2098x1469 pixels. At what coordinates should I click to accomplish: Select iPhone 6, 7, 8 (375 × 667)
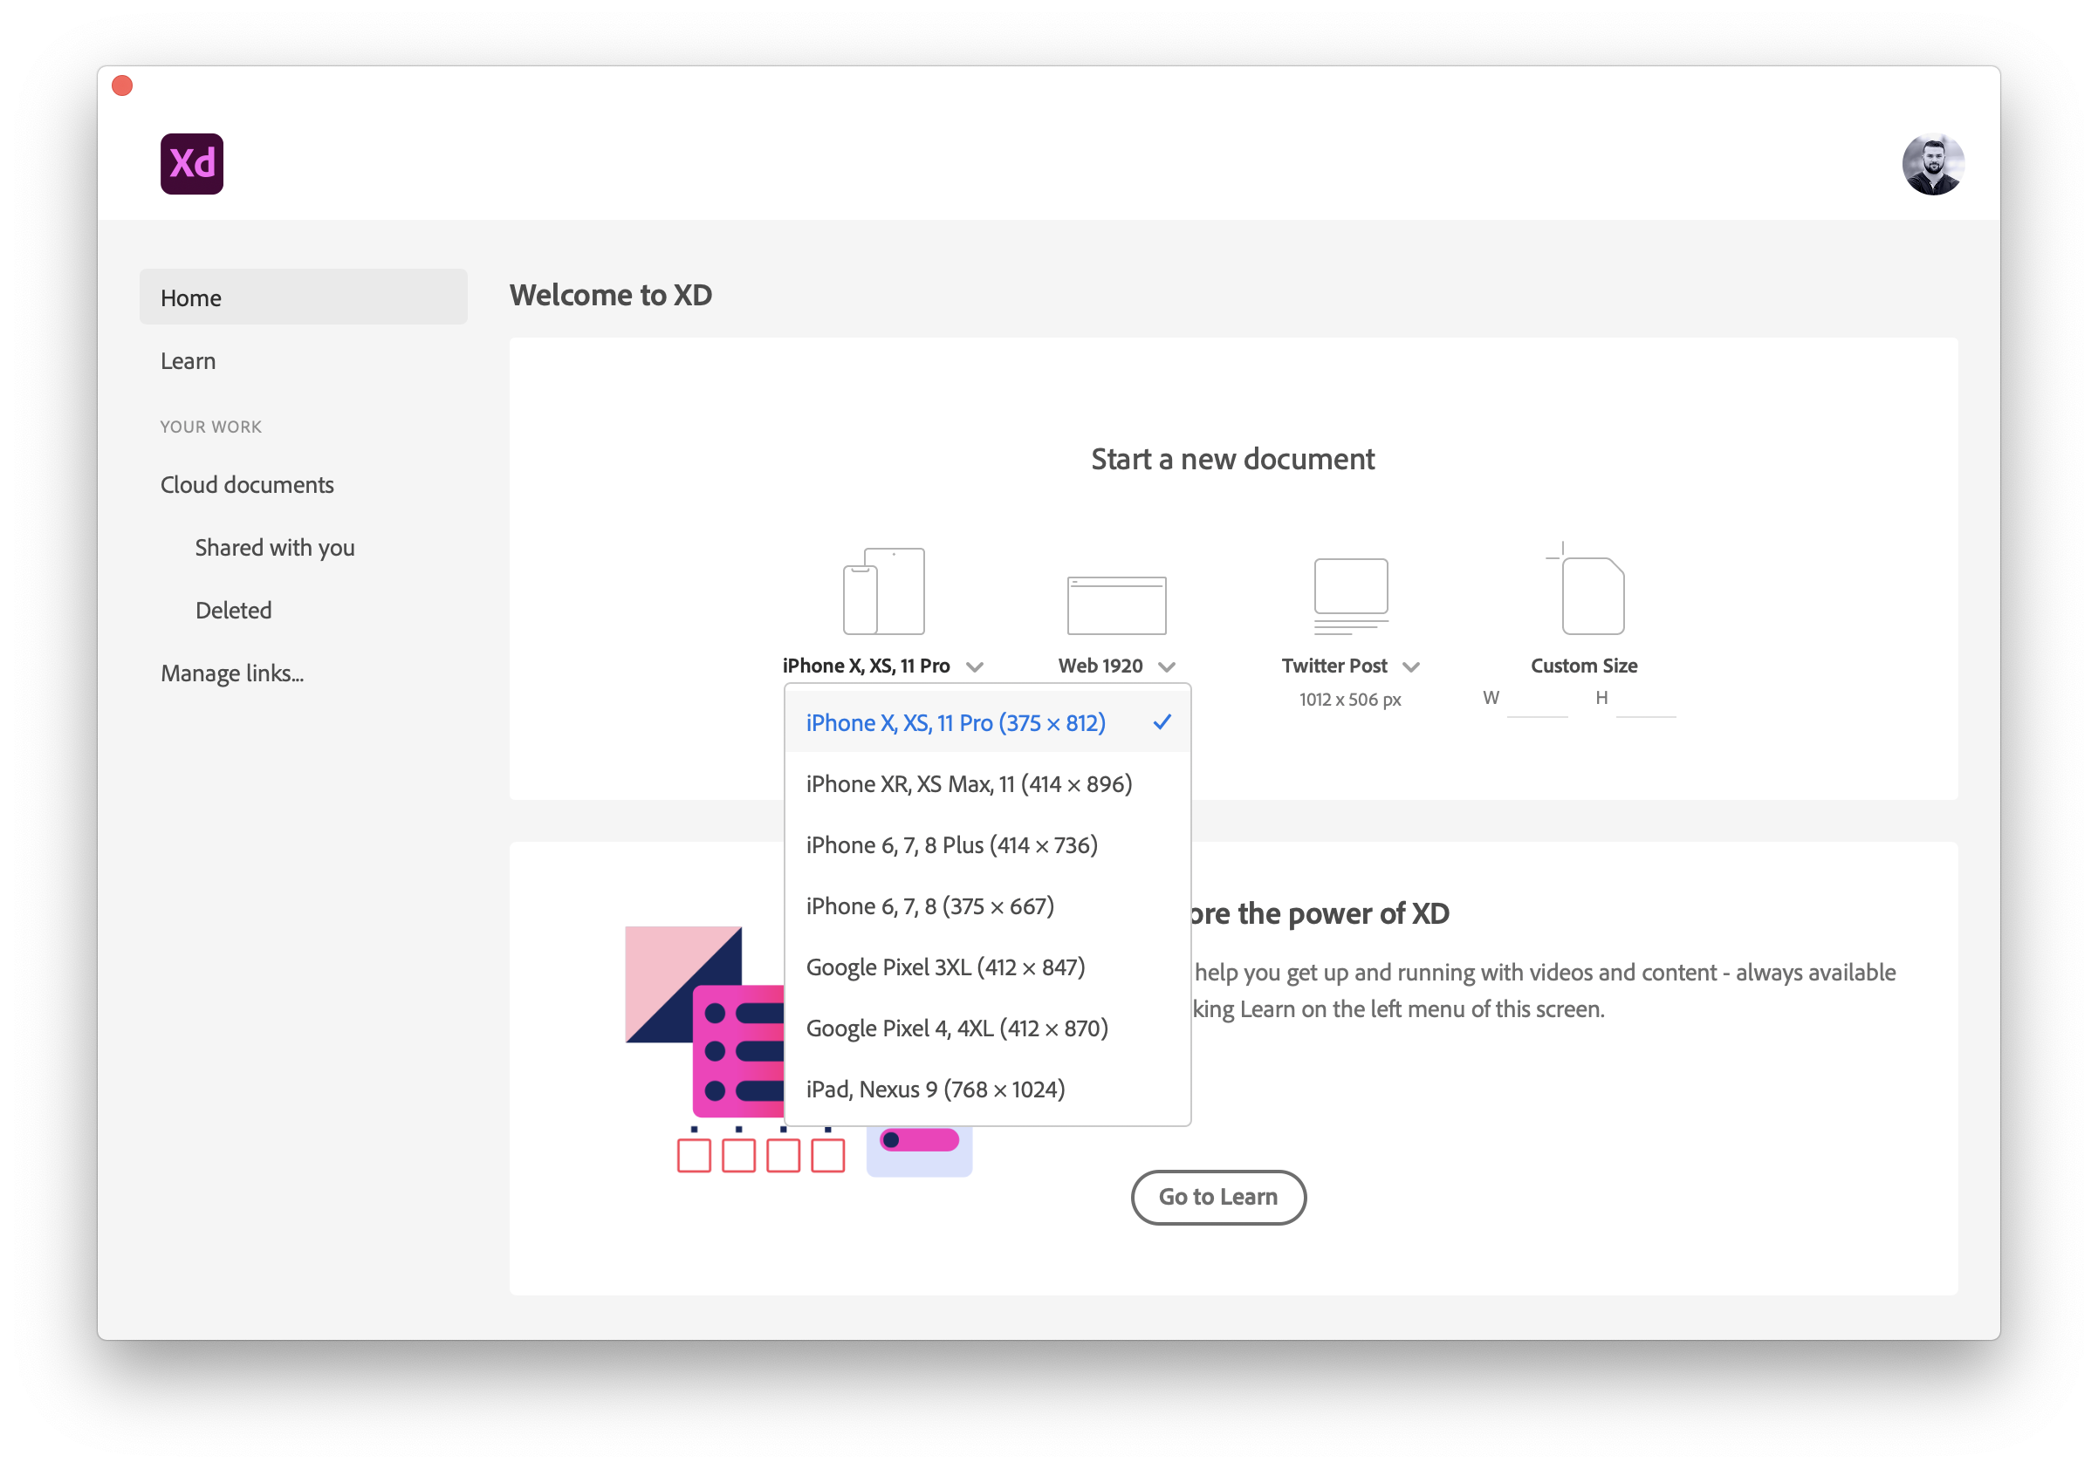988,906
